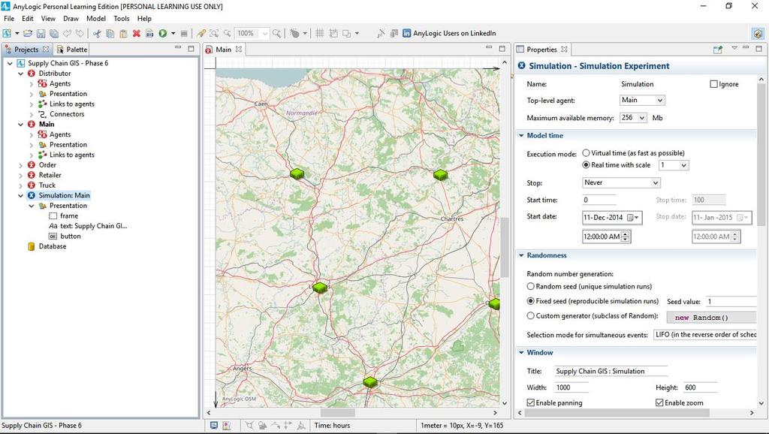The height and width of the screenshot is (434, 769).
Task: Collapse the Distributor tree node
Action: pyautogui.click(x=20, y=74)
